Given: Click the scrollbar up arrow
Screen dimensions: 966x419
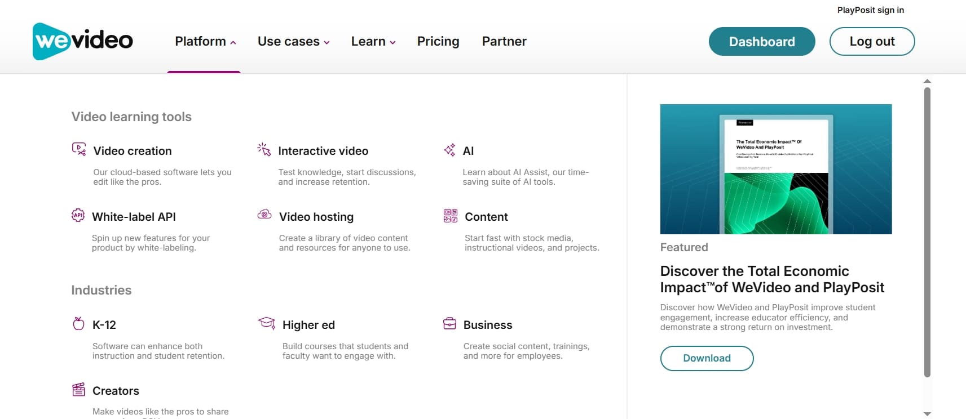Looking at the screenshot, I should click(927, 81).
